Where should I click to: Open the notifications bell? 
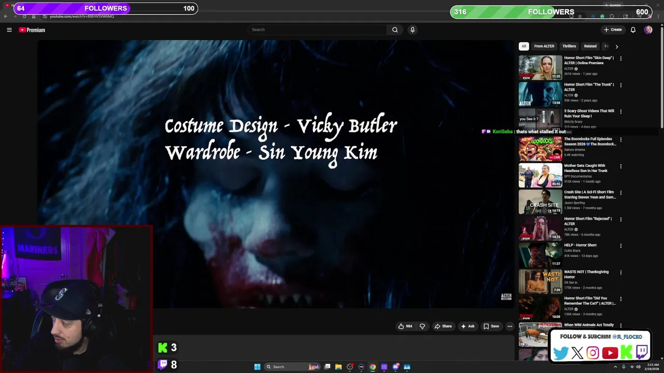tap(633, 30)
